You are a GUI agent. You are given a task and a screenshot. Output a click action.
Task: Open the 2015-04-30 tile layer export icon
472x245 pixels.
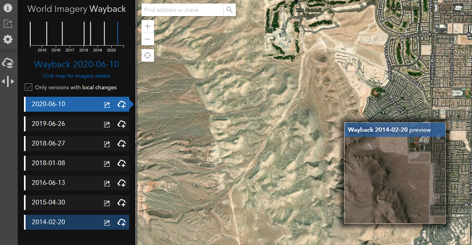pyautogui.click(x=107, y=203)
